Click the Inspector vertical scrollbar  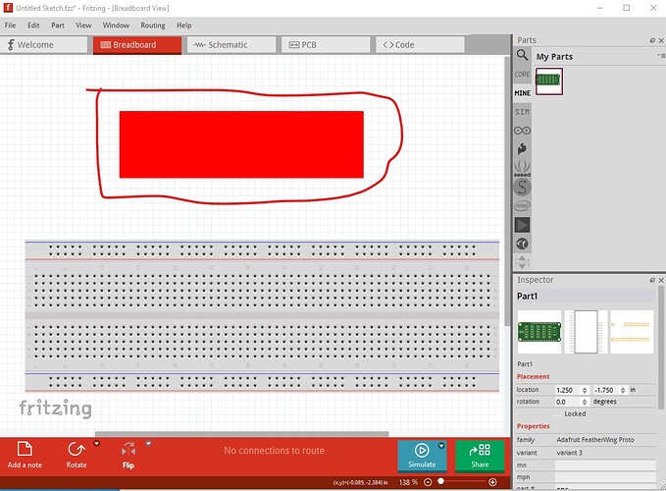(x=660, y=348)
